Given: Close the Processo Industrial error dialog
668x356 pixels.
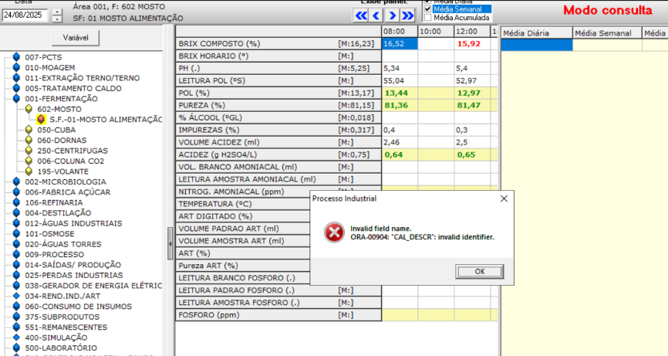Looking at the screenshot, I should coord(504,198).
